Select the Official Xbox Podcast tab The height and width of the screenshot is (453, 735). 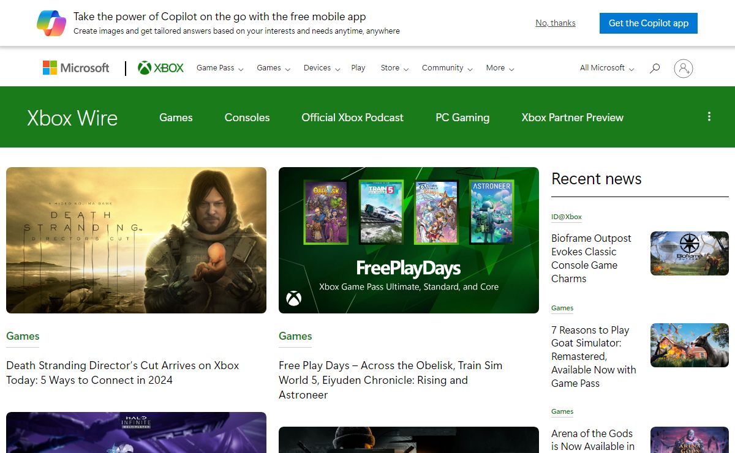coord(352,118)
